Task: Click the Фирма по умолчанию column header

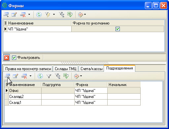Action: pos(118,23)
